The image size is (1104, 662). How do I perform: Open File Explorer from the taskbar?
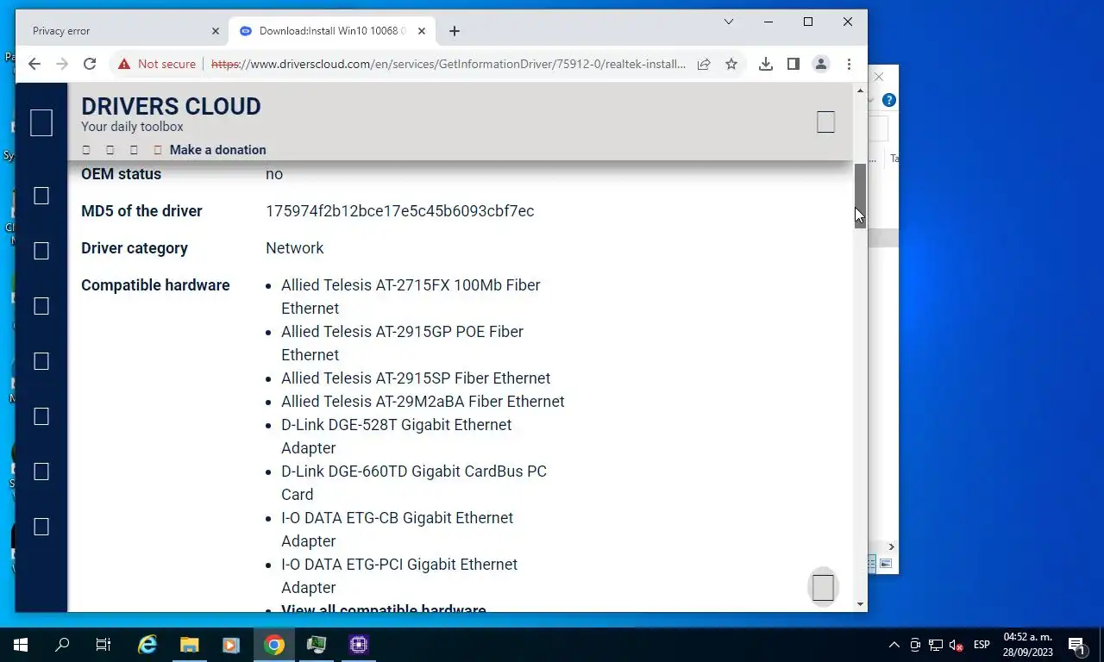tap(189, 645)
